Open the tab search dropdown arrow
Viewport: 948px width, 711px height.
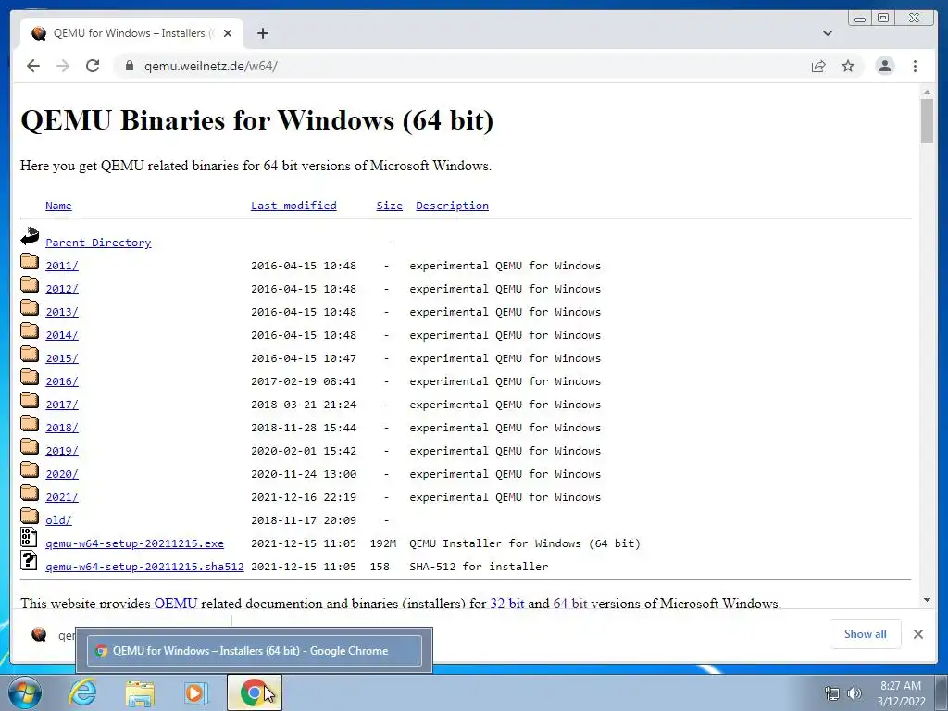[x=828, y=33]
